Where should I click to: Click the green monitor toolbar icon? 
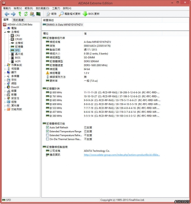click(x=38, y=14)
